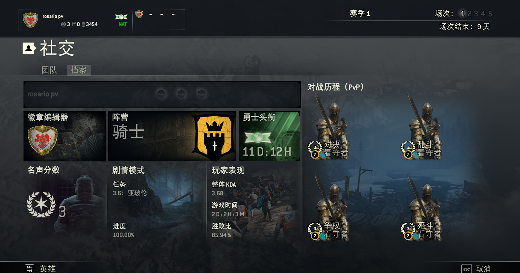This screenshot has height=273, width=520.
Task: Click the rosario_pv player name bar
Action: tap(162, 94)
